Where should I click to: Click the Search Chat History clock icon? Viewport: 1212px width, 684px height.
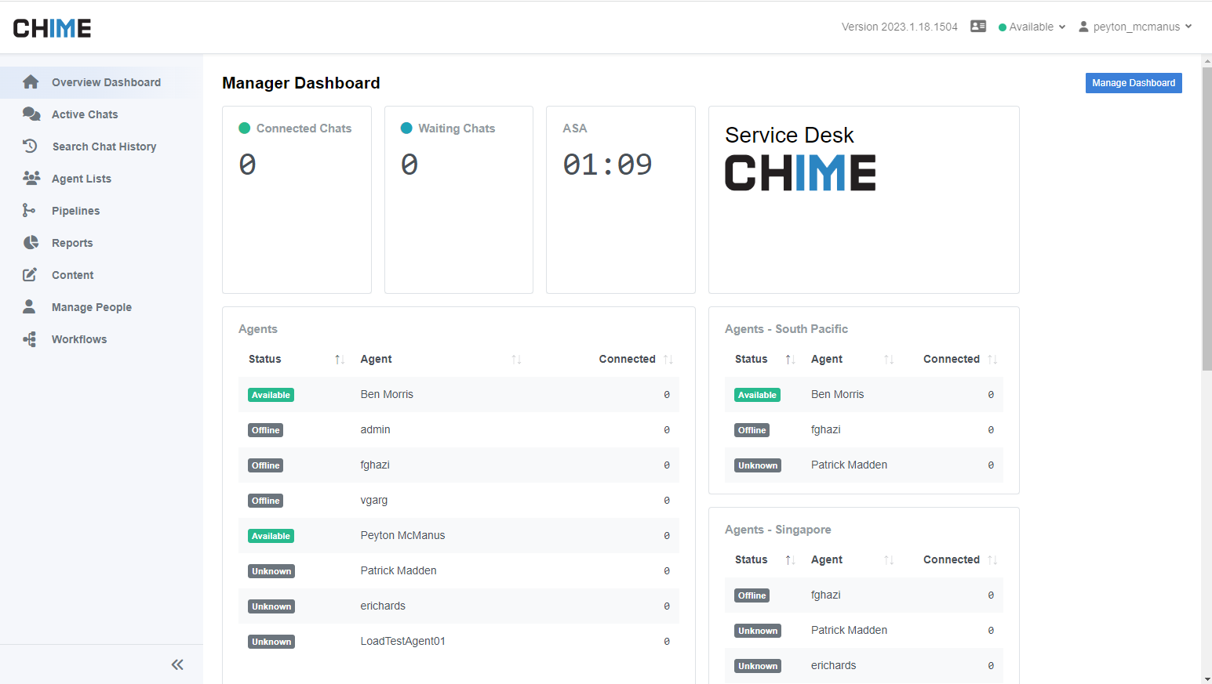point(31,146)
